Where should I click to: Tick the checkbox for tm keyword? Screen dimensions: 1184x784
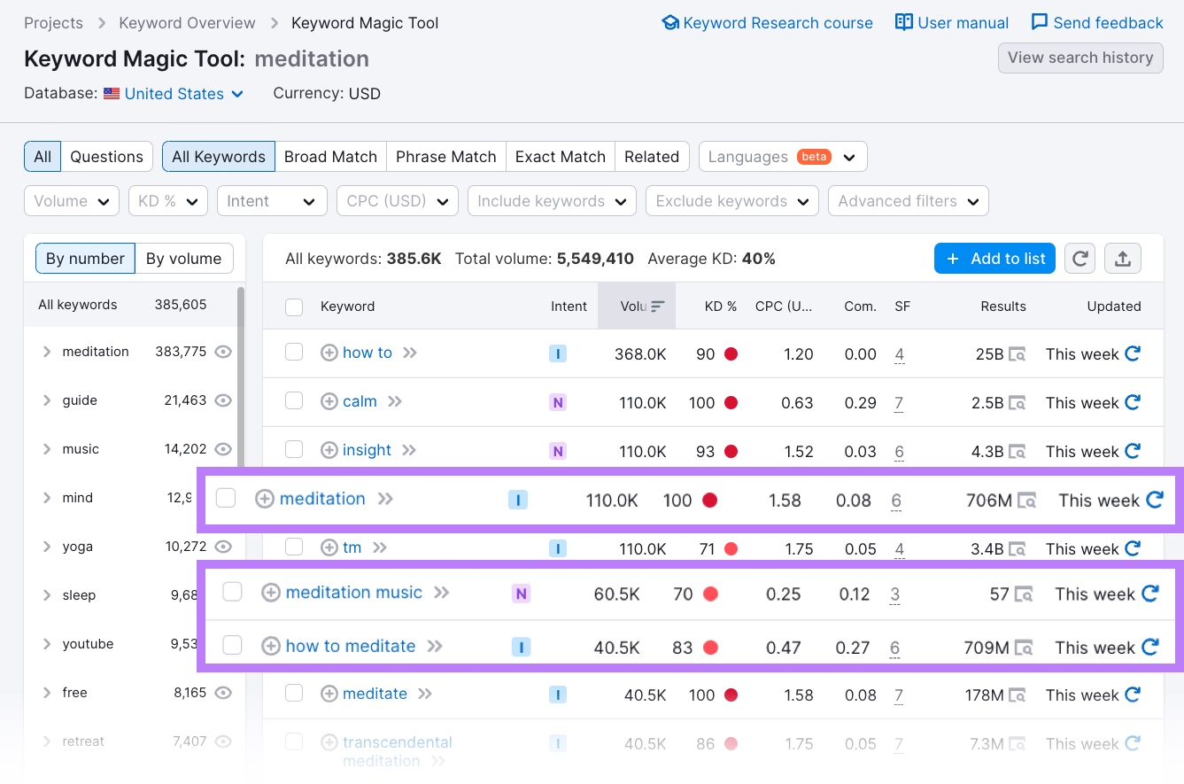click(x=294, y=547)
